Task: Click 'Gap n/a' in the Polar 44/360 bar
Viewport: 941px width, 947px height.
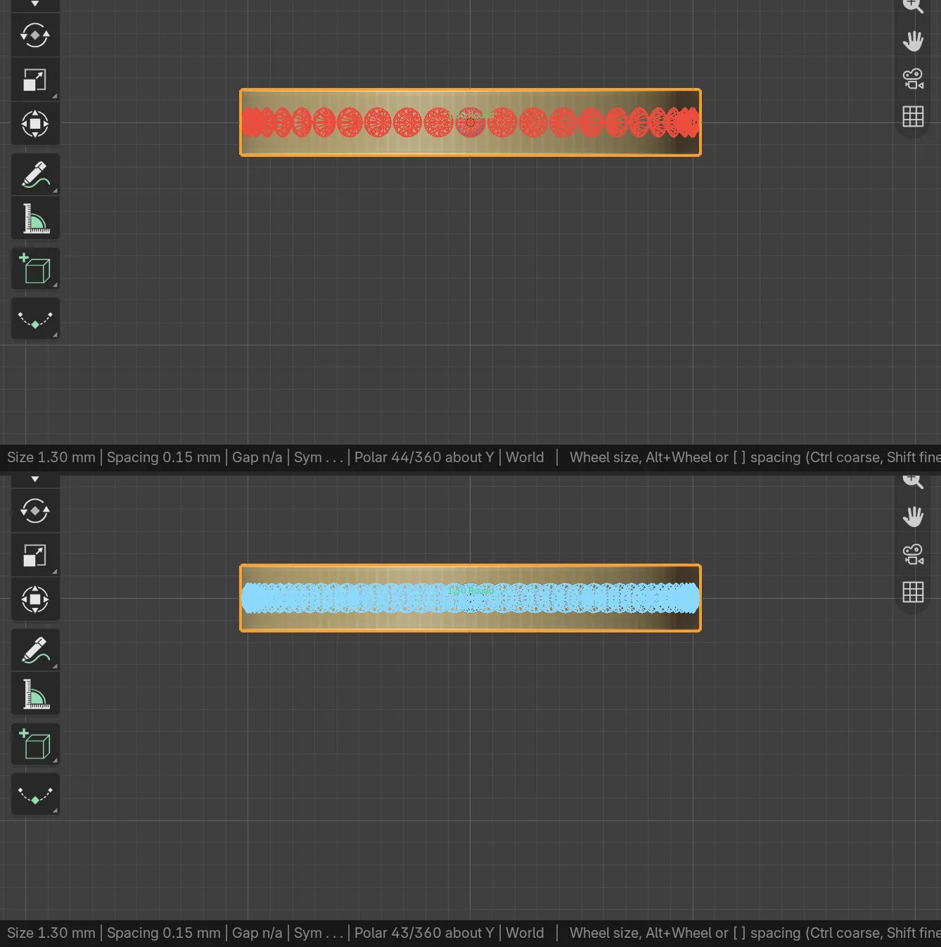Action: (x=257, y=457)
